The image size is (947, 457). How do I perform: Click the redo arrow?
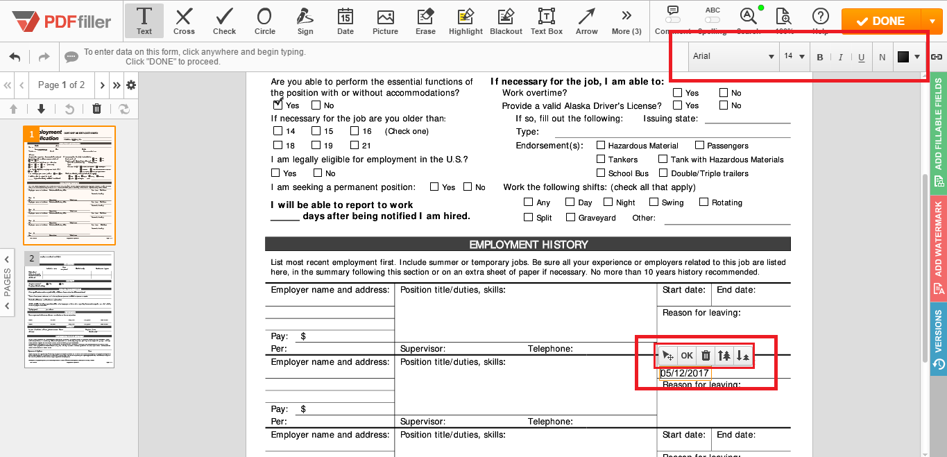(x=44, y=57)
